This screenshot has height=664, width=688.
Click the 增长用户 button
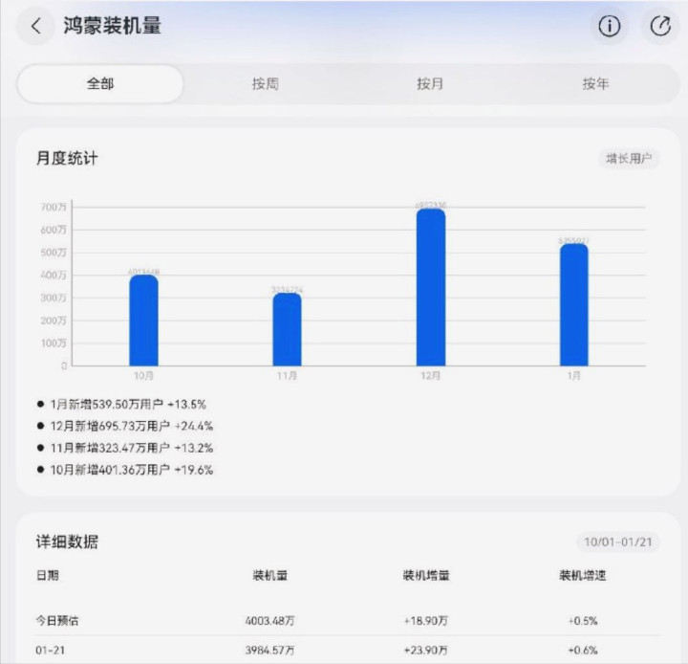coord(629,158)
